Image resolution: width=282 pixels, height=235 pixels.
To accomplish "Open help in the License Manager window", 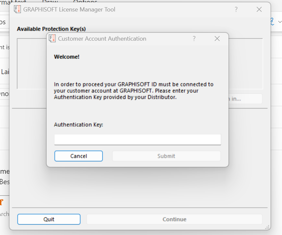I will (236, 10).
